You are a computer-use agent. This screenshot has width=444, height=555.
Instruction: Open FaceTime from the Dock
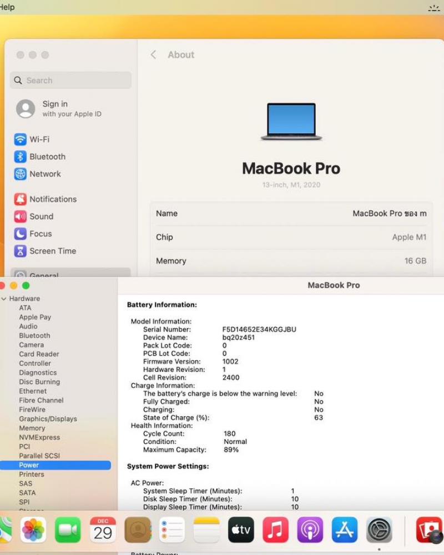tap(68, 530)
